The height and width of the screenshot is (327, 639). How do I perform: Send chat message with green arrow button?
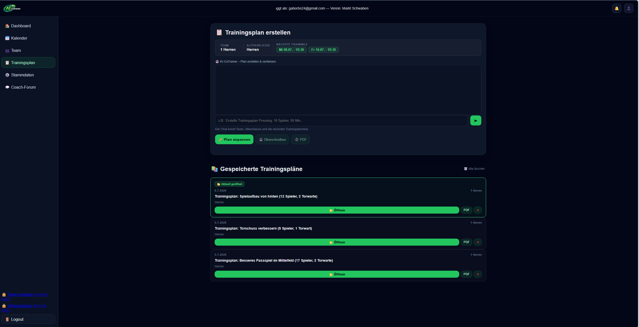pos(476,120)
